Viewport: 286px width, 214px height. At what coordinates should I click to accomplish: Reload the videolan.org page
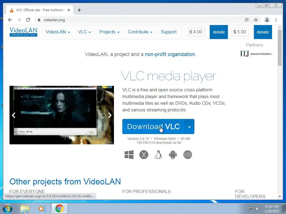(x=28, y=20)
